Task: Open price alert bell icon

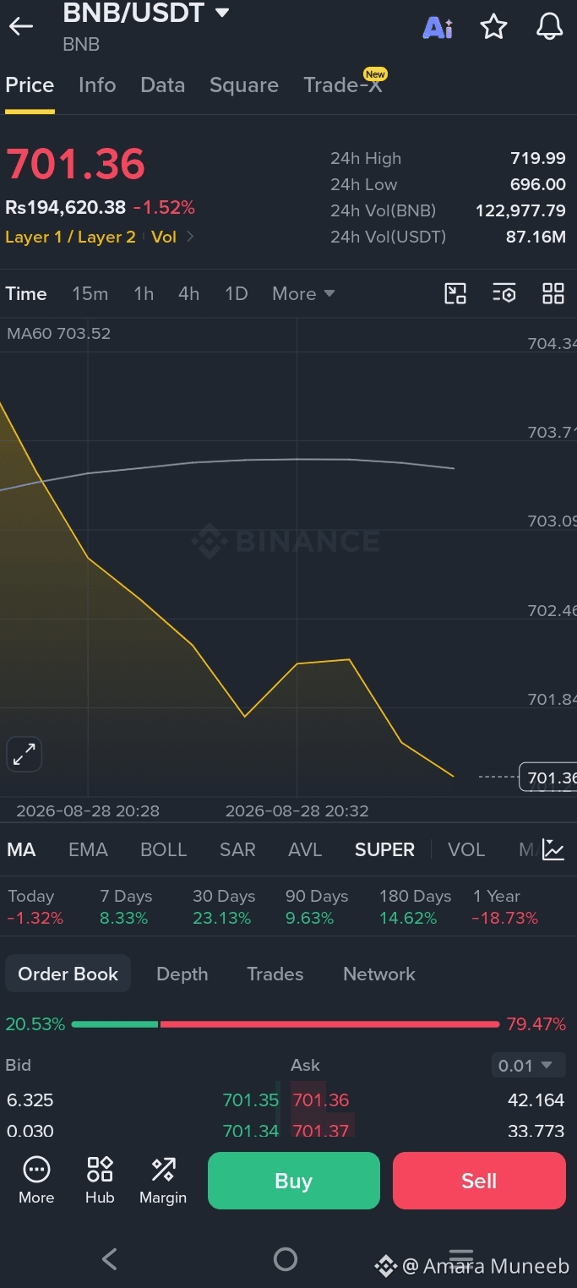Action: (550, 27)
